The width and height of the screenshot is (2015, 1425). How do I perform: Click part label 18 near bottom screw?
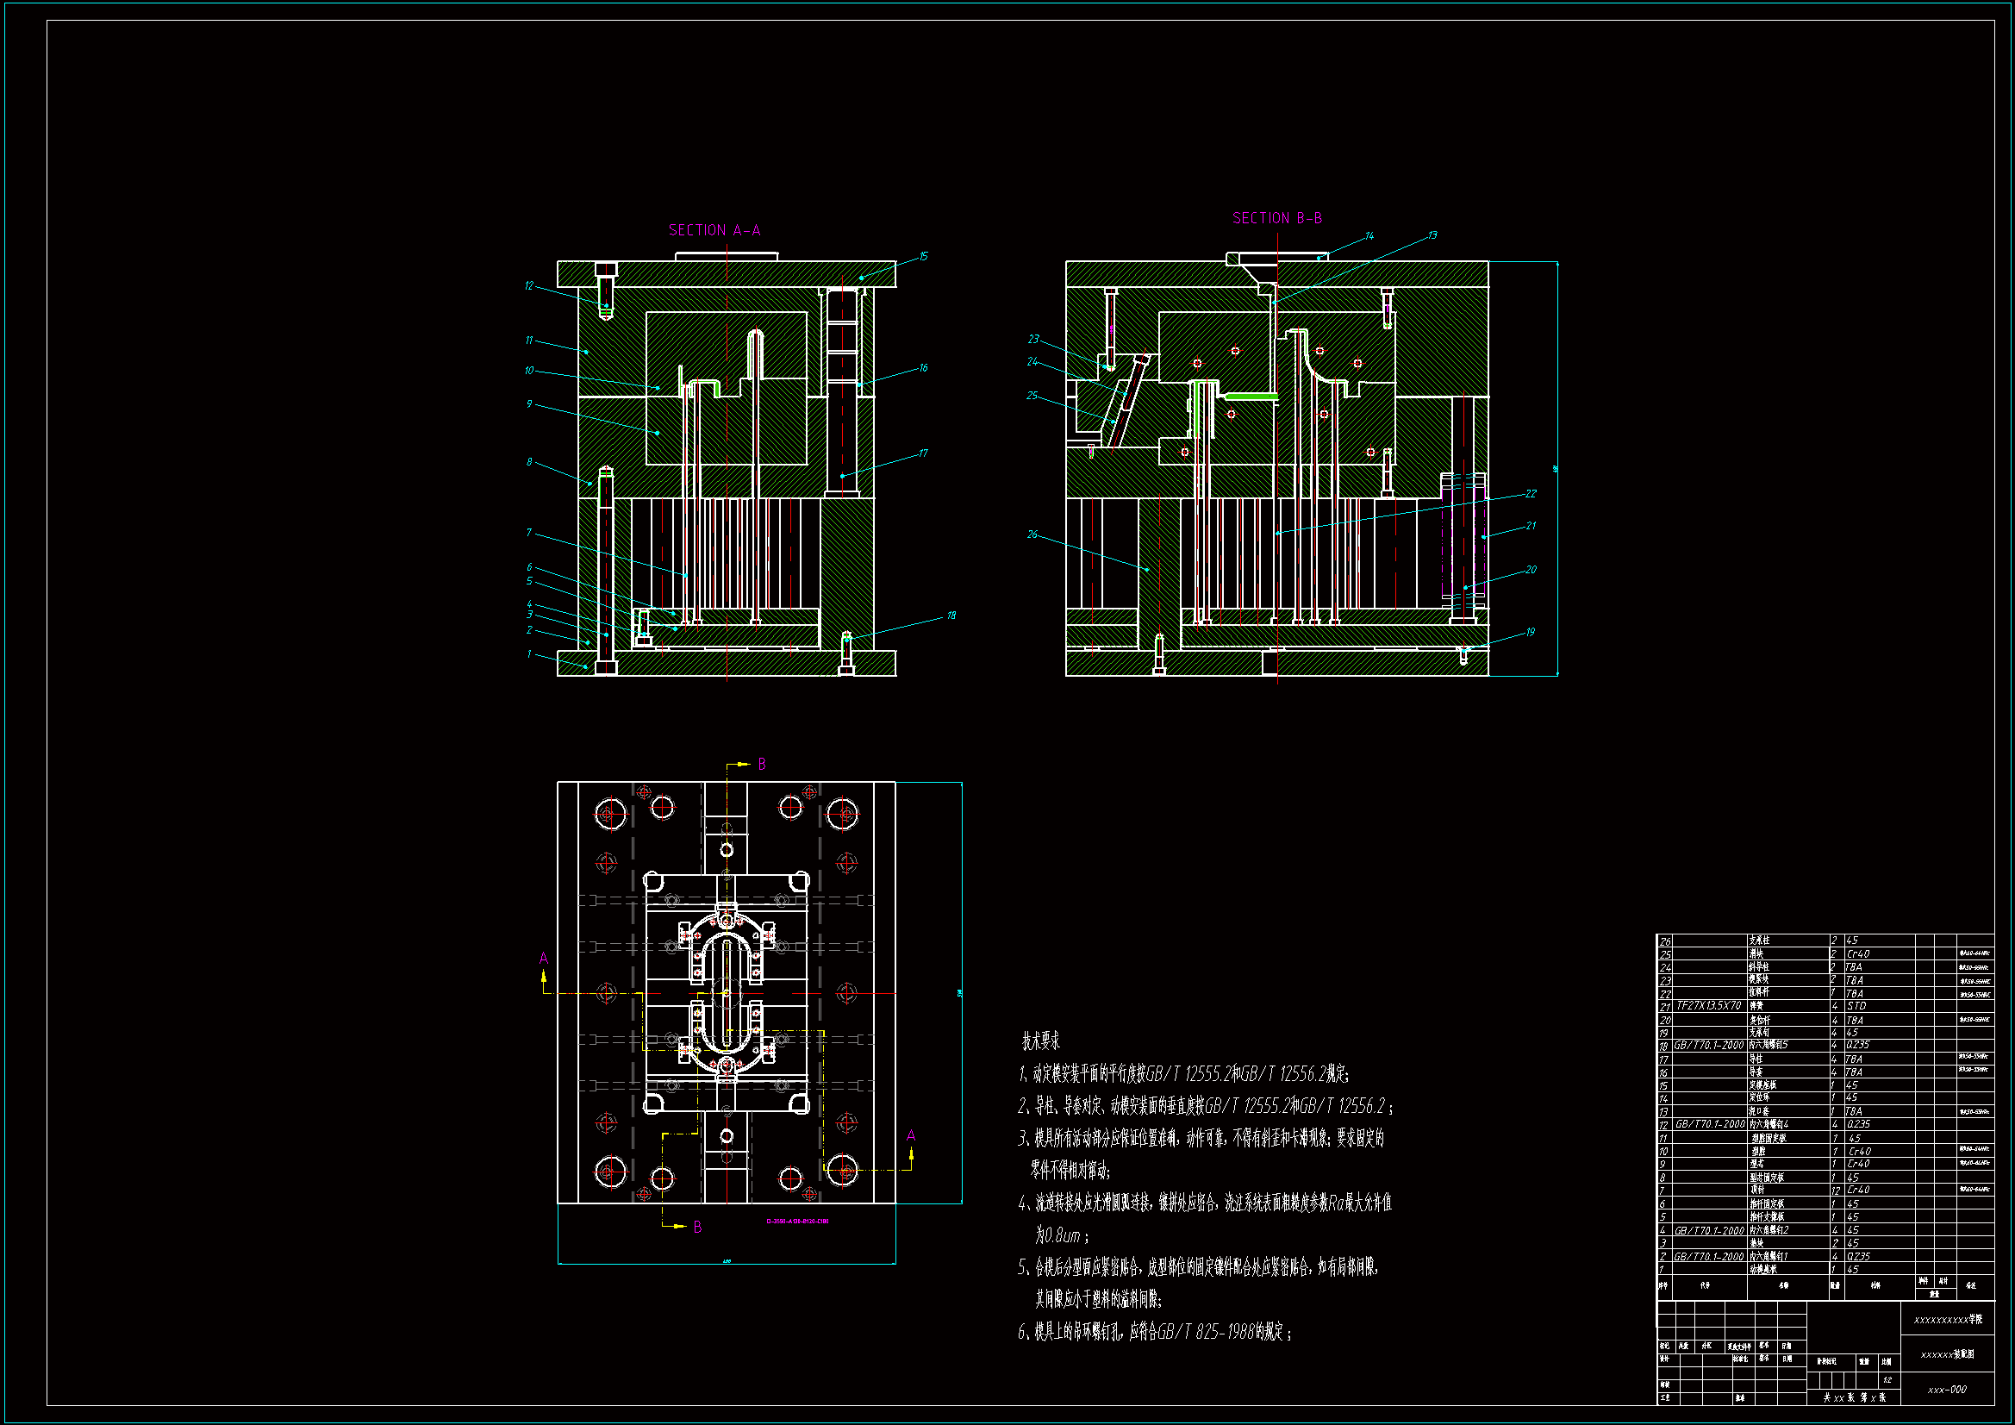951,616
